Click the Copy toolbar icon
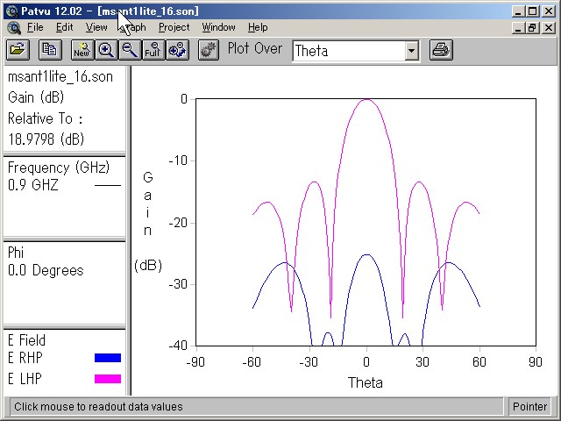This screenshot has height=421, width=561. [50, 49]
